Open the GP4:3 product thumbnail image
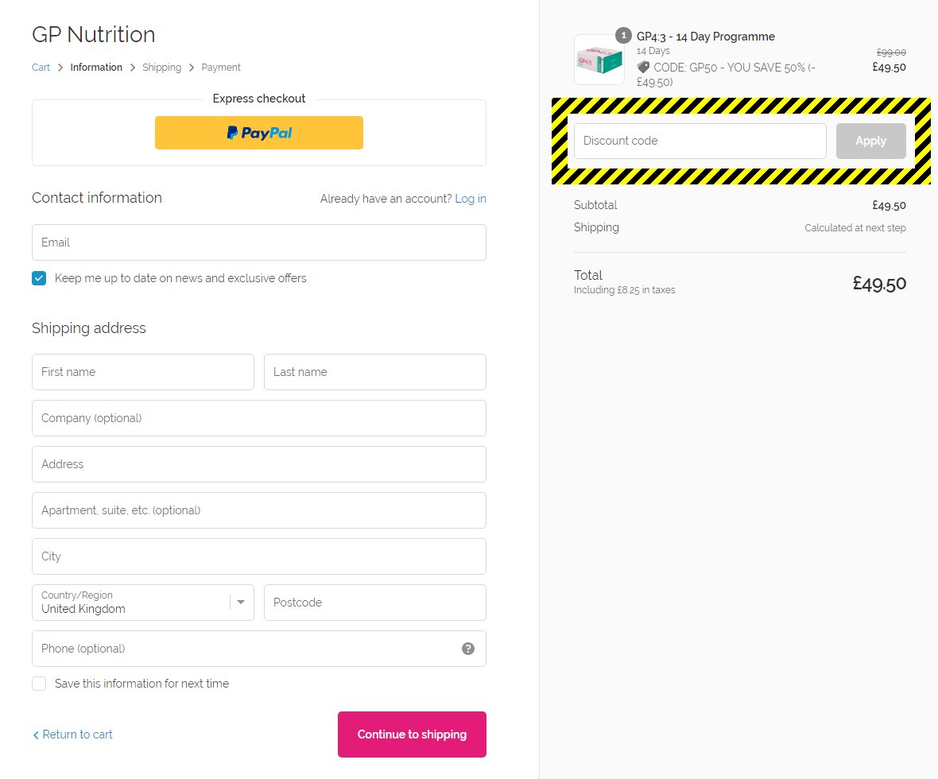Screen dimensions: 938x779 pyautogui.click(x=599, y=60)
